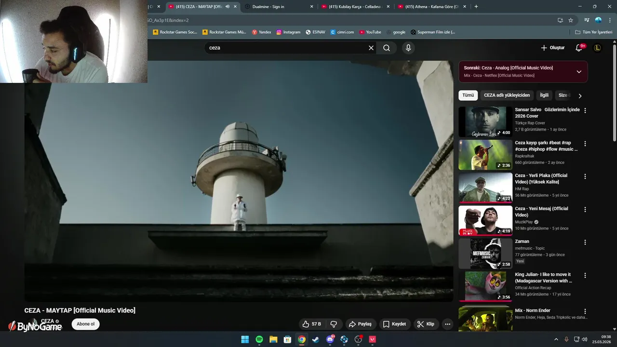Dislike the video with thumbs-down
The height and width of the screenshot is (347, 617).
334,324
